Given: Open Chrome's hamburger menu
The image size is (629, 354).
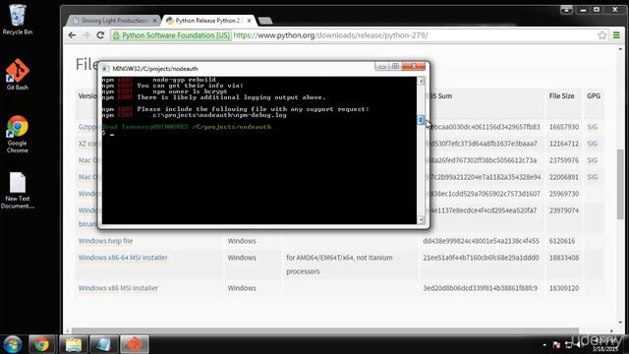Looking at the screenshot, I should (x=616, y=35).
